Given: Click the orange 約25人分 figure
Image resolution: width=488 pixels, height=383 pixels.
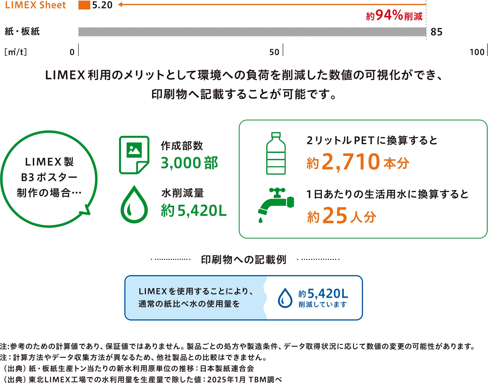Looking at the screenshot, I should (x=342, y=216).
